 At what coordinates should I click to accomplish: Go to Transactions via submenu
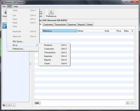tap(54, 52)
